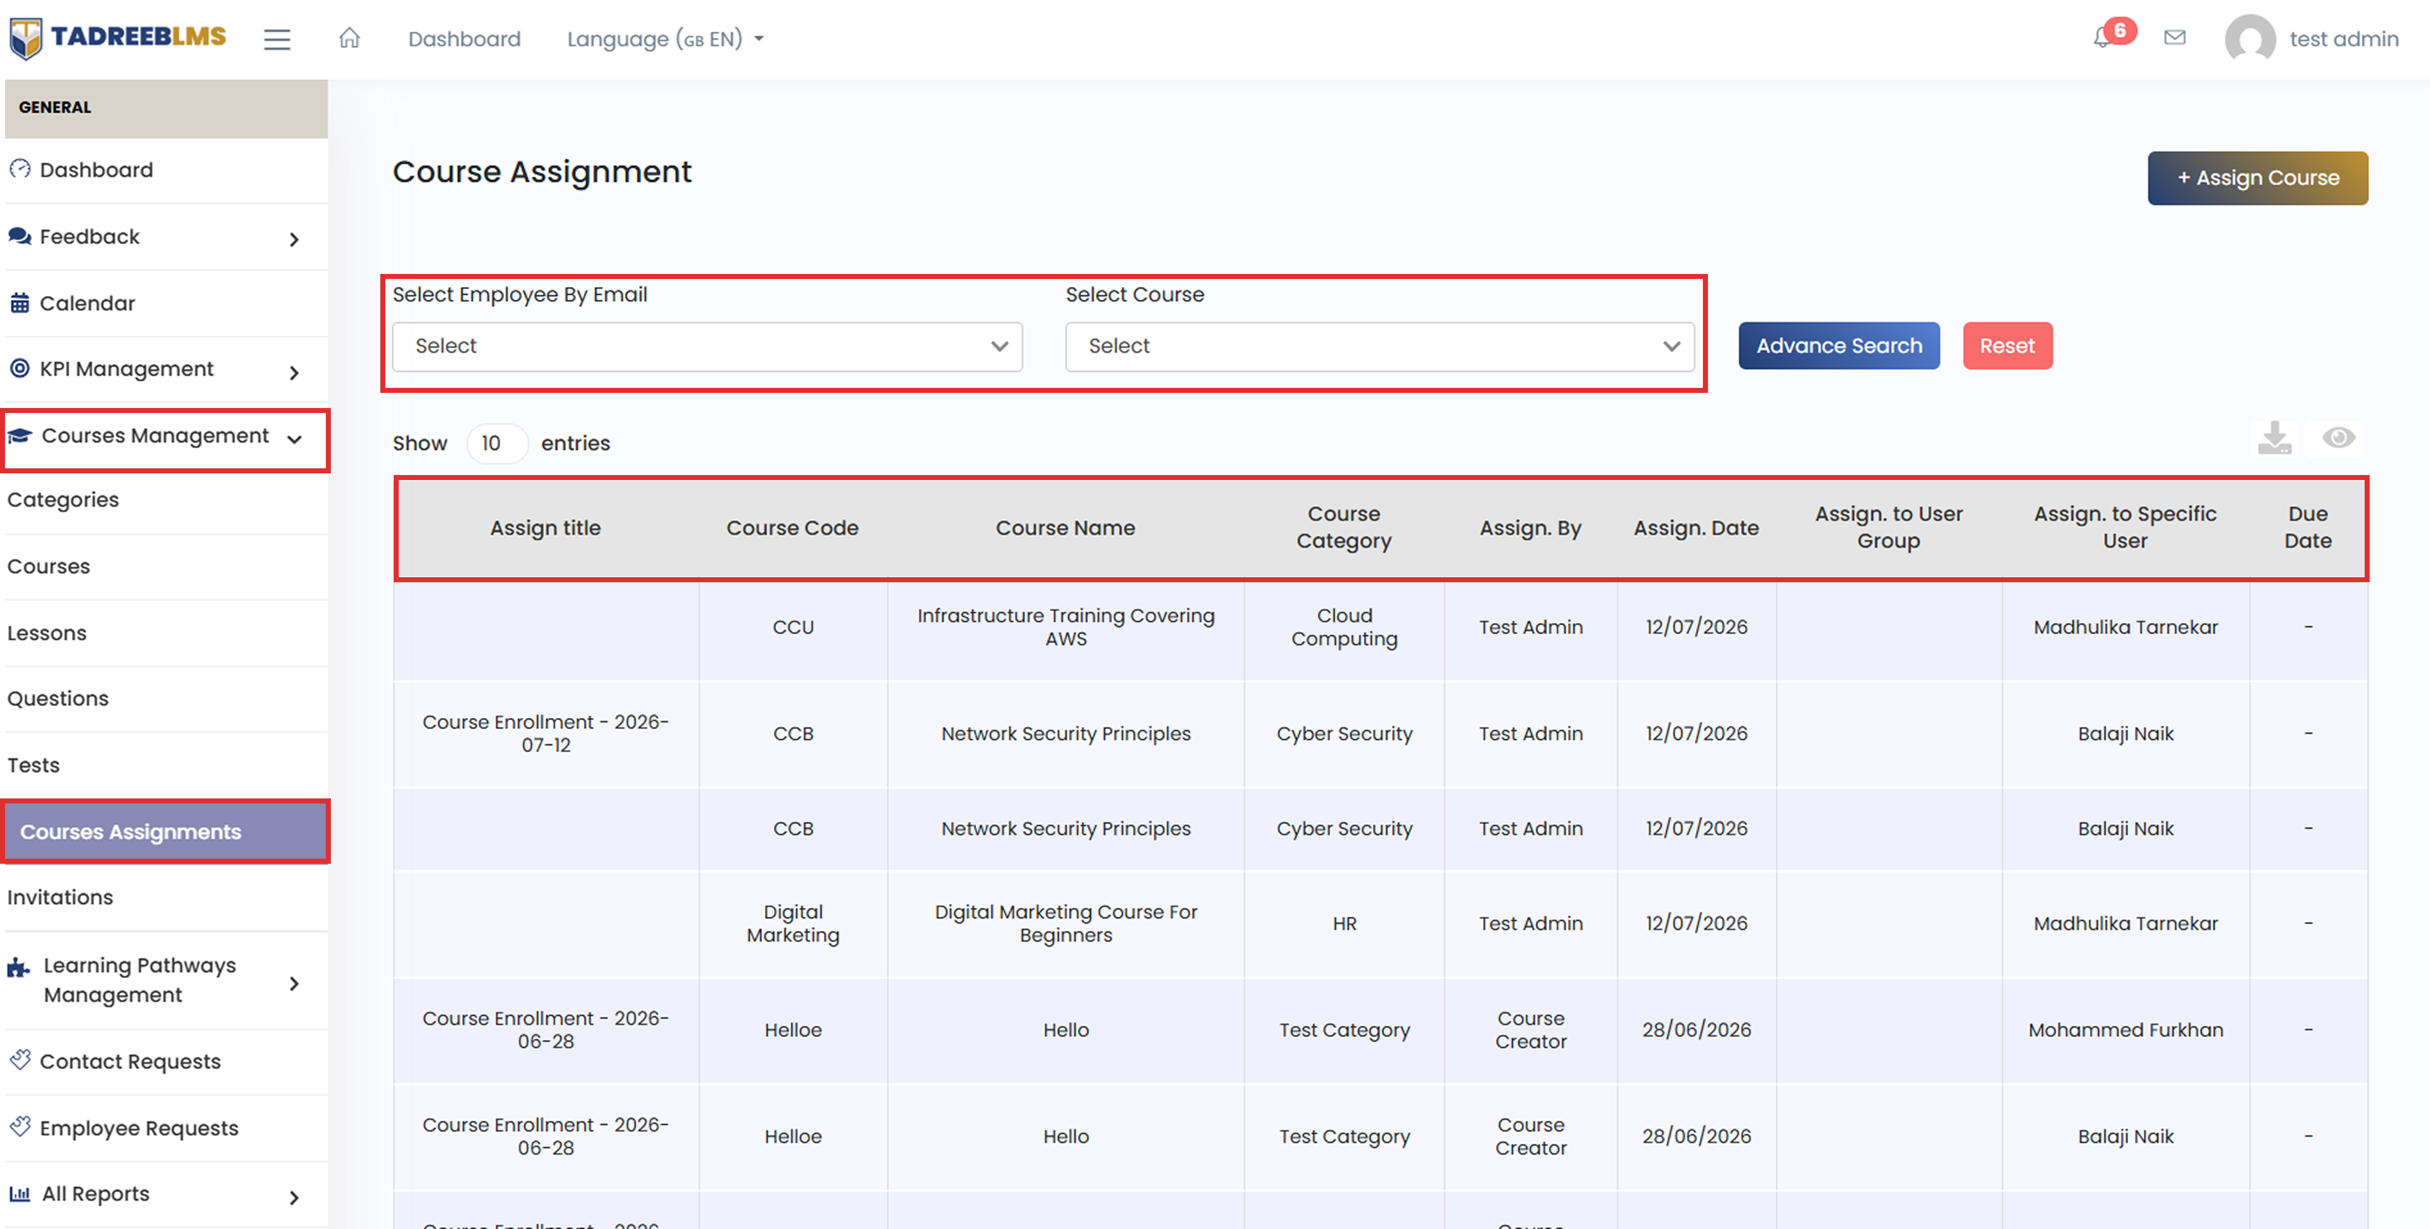Open the mail envelope icon
2430x1229 pixels.
click(2175, 38)
